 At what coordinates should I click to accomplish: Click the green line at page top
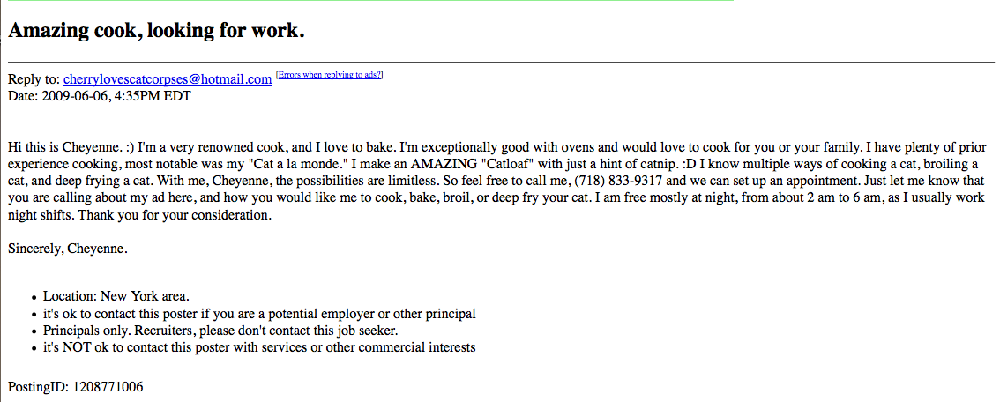pyautogui.click(x=370, y=1)
